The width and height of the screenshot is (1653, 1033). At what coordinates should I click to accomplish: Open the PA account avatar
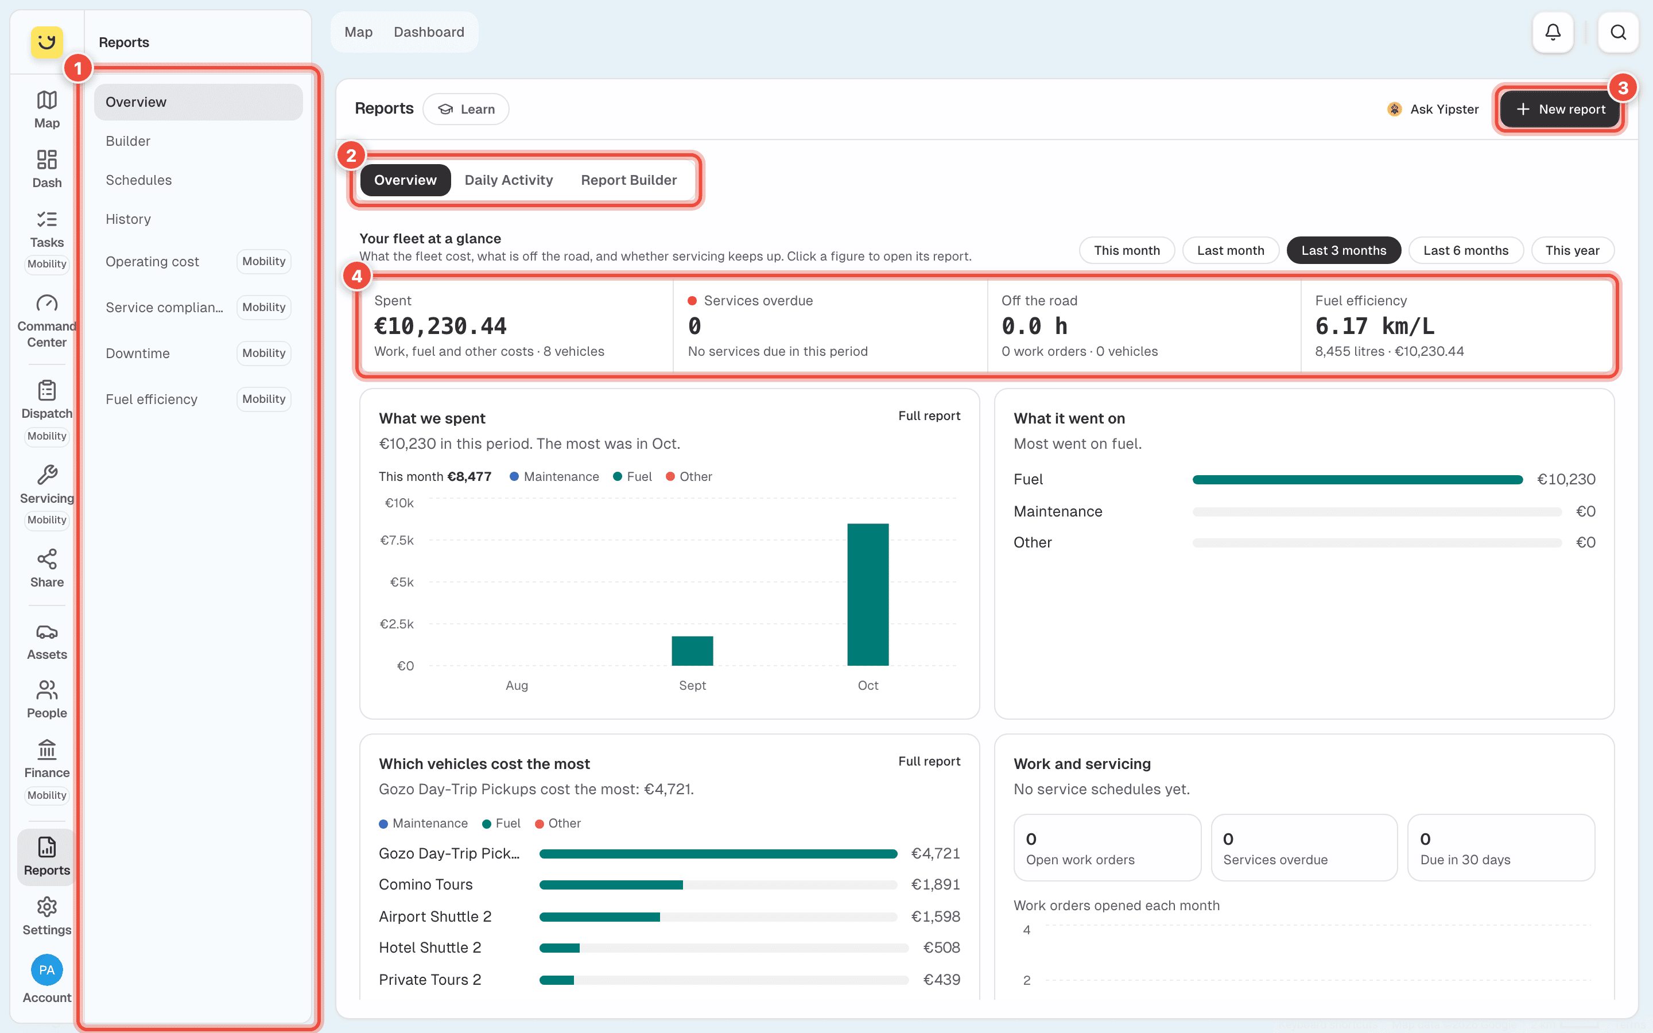(x=46, y=970)
